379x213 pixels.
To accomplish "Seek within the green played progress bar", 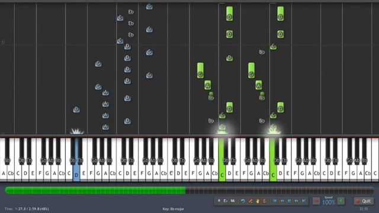I will pyautogui.click(x=95, y=191).
